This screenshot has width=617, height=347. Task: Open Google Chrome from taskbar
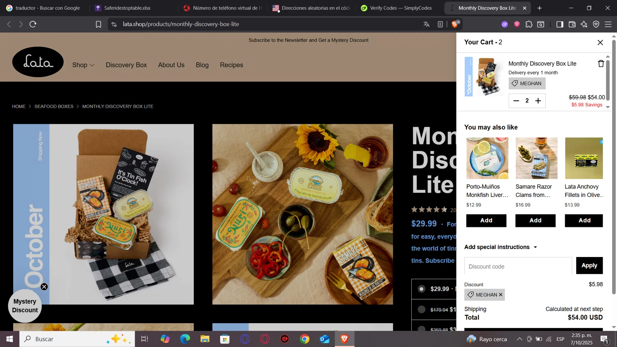(304, 339)
